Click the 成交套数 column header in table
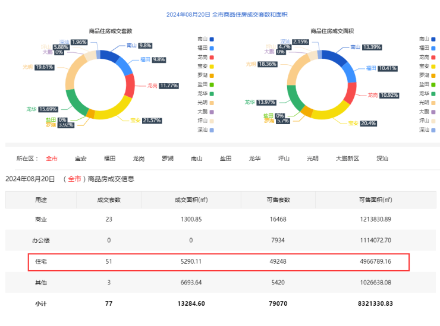Screen dimensions: 440x326 coord(109,200)
